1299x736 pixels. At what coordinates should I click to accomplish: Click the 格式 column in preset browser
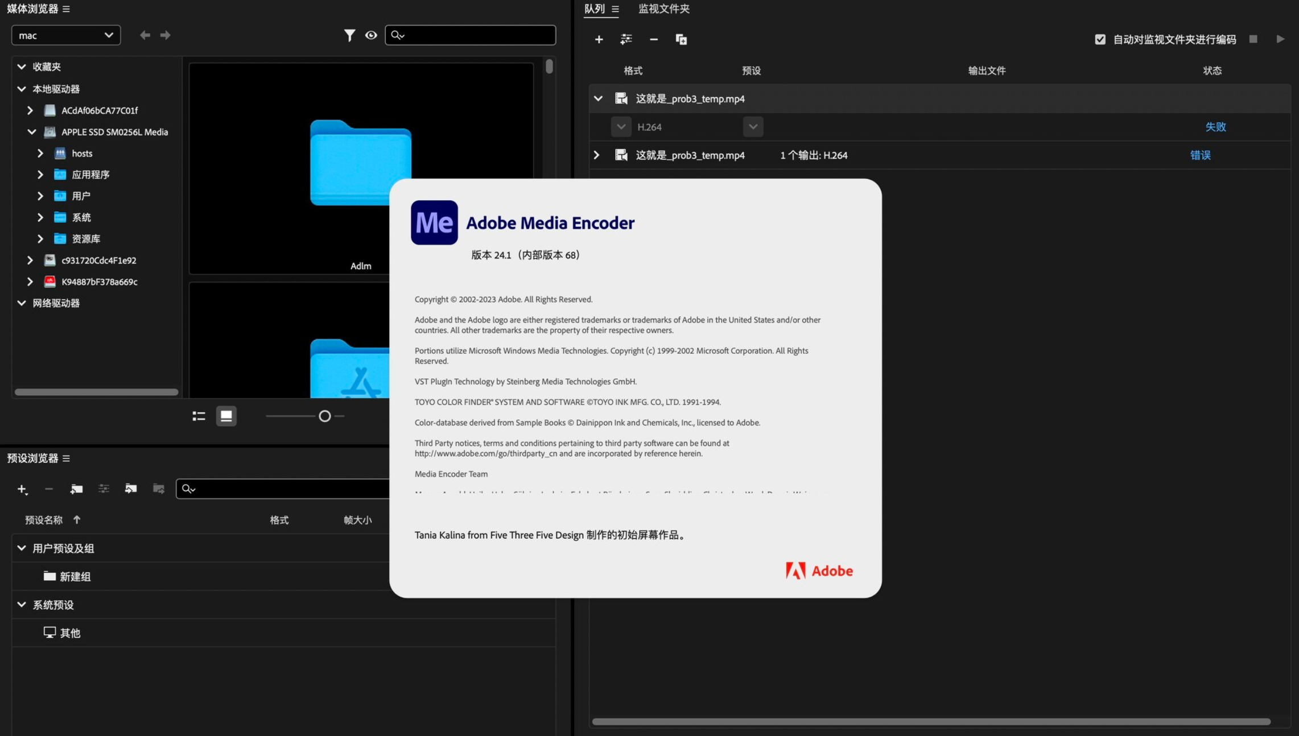pyautogui.click(x=279, y=520)
